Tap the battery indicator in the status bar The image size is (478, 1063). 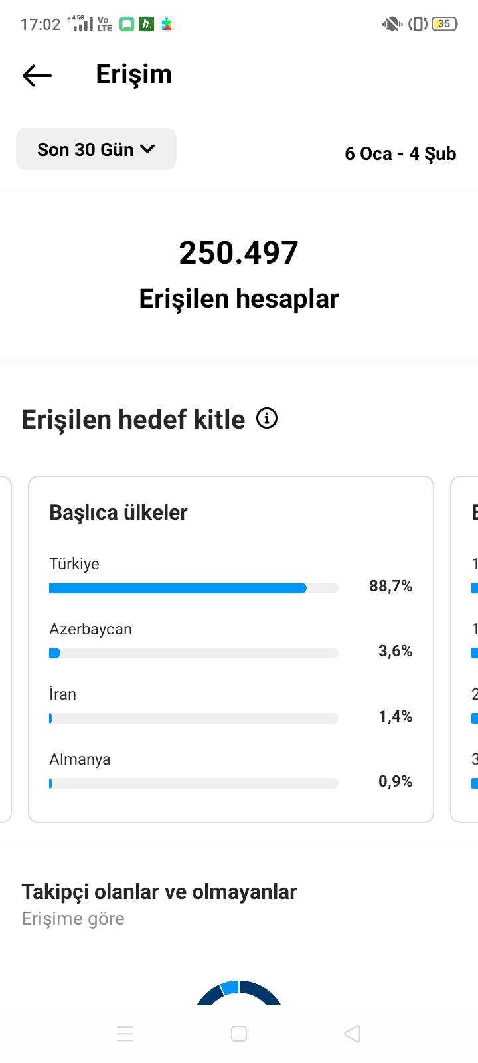[x=444, y=24]
